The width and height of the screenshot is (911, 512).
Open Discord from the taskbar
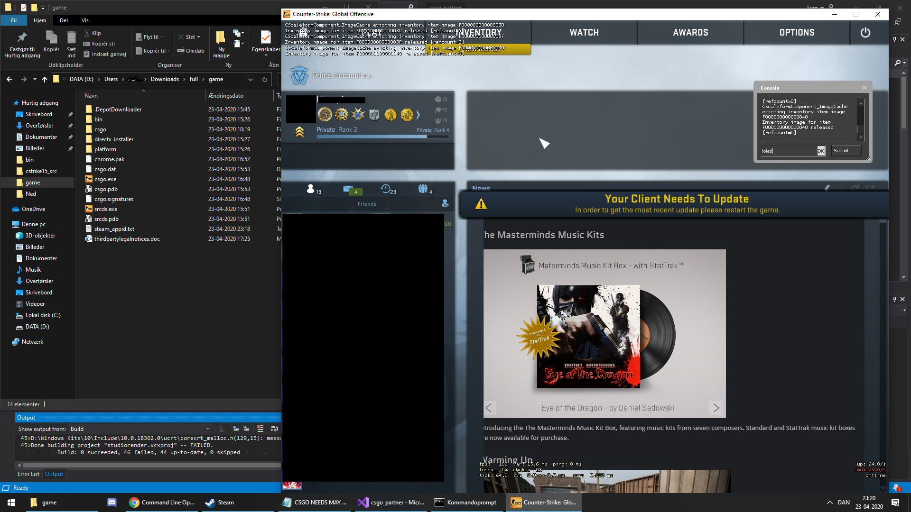click(x=112, y=503)
